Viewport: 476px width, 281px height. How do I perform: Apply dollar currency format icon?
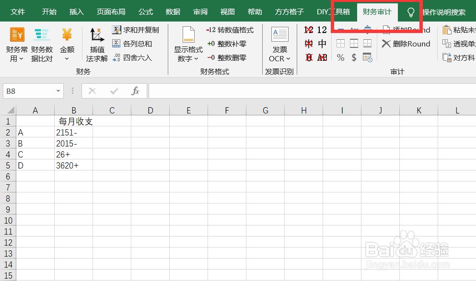coord(354,57)
